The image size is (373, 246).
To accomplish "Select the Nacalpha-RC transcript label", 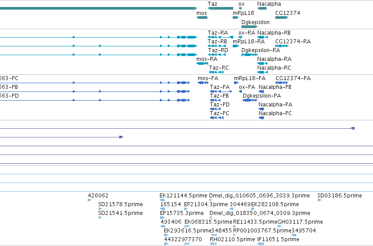I will [274, 68].
